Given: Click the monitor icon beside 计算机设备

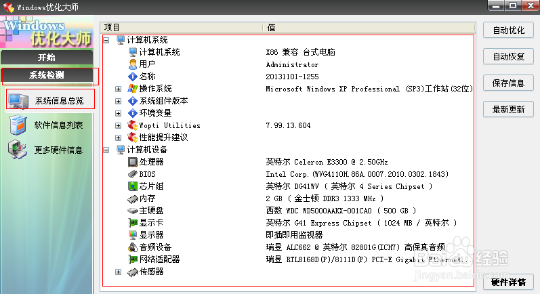Looking at the screenshot, I should pyautogui.click(x=121, y=150).
